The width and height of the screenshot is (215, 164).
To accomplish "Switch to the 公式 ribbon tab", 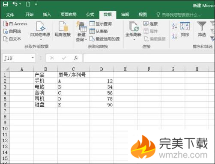I will coord(90,15).
